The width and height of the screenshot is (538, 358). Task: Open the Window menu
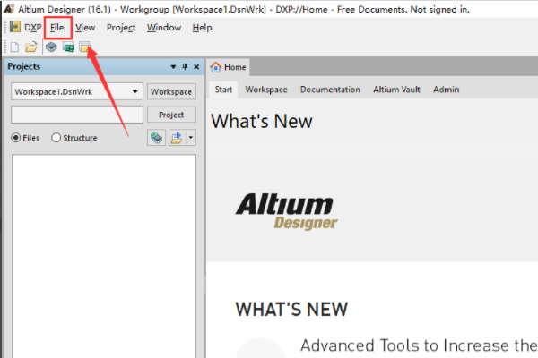tap(164, 28)
